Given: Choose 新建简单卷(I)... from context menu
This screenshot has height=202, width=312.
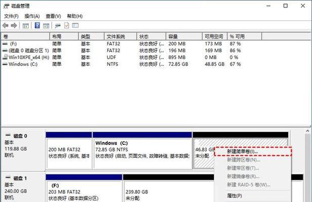Looking at the screenshot, I should 253,151.
